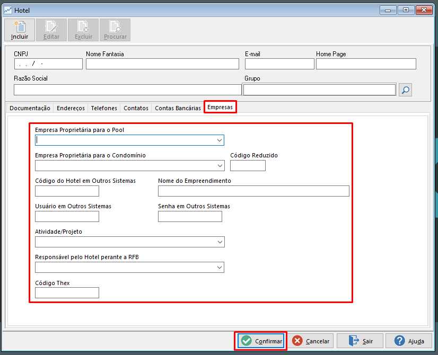Switch to the Documentação tab
Image resolution: width=438 pixels, height=355 pixels.
[x=30, y=108]
